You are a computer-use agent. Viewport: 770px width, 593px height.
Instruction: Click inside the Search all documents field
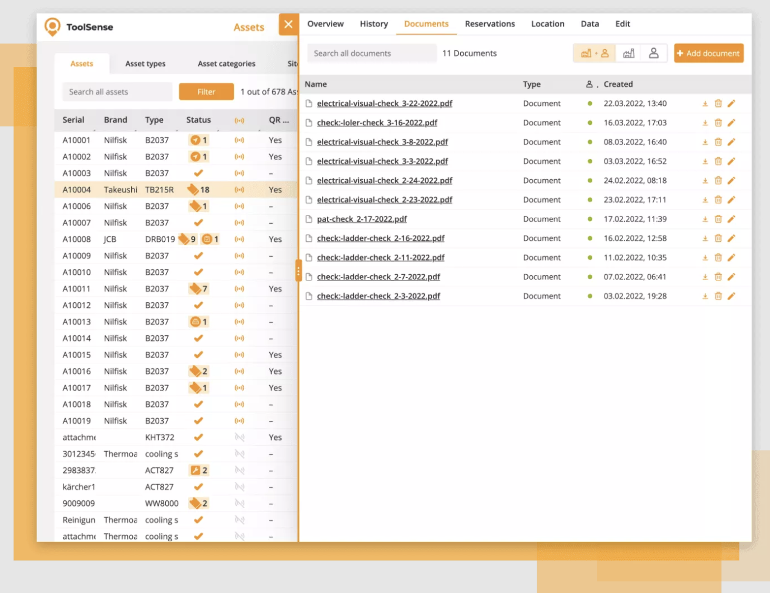pos(372,53)
